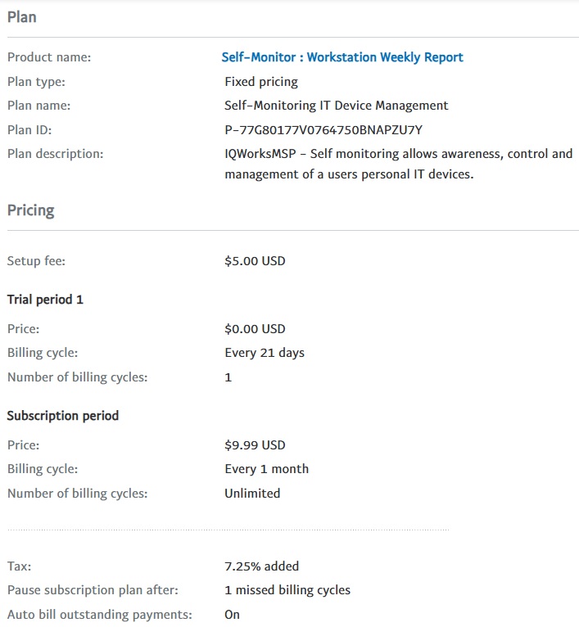The image size is (579, 627).
Task: Click the Every 21 days billing cycle value
Action: click(x=265, y=353)
